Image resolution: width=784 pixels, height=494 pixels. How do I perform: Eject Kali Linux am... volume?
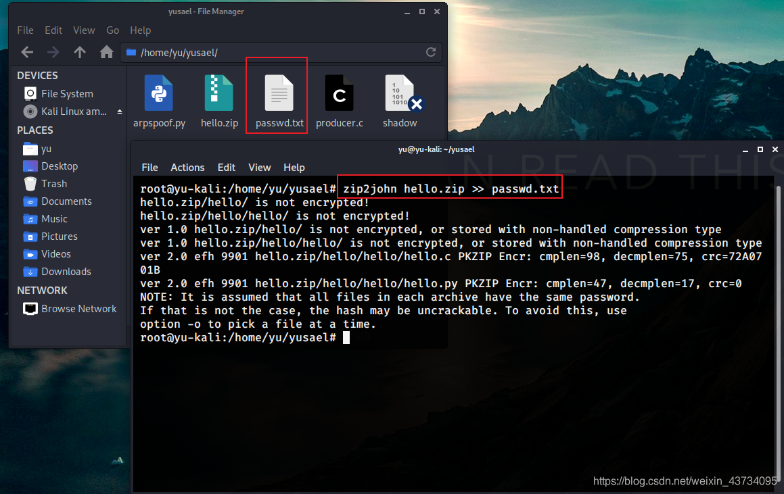point(120,112)
